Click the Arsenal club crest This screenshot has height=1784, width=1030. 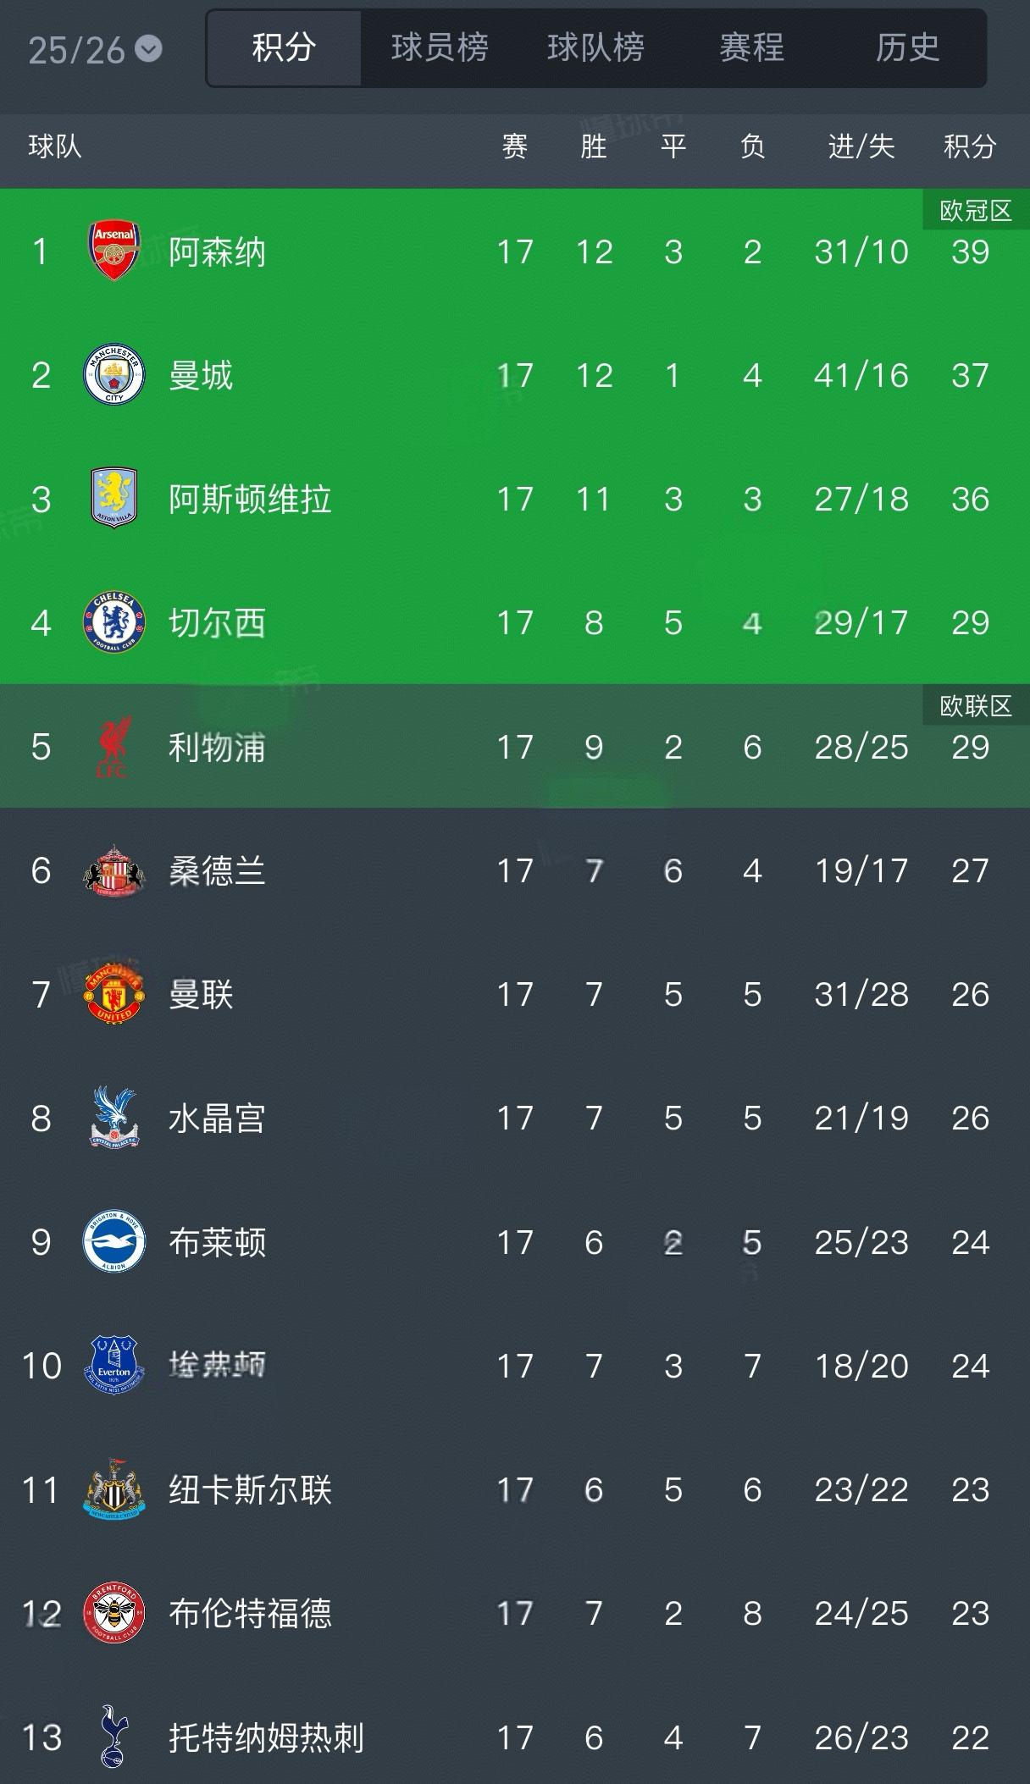pyautogui.click(x=114, y=251)
